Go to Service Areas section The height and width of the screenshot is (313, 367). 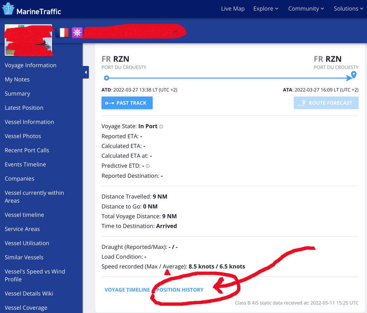22,229
